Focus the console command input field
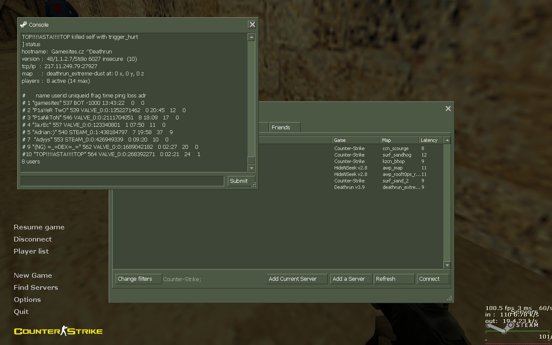Screen dimensions: 552x345 pyautogui.click(x=122, y=181)
